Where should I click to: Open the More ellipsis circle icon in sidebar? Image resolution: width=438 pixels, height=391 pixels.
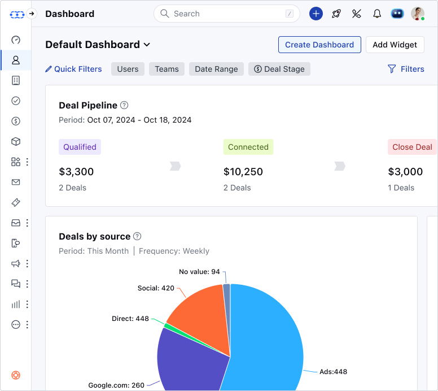click(x=16, y=324)
